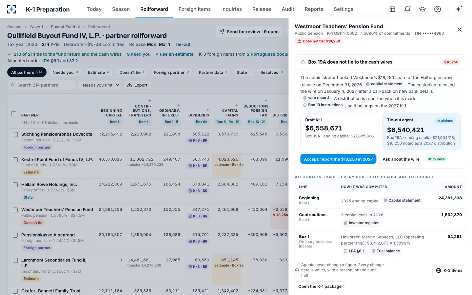The width and height of the screenshot is (472, 295).
Task: Go to the Inquiries tab
Action: [231, 9]
